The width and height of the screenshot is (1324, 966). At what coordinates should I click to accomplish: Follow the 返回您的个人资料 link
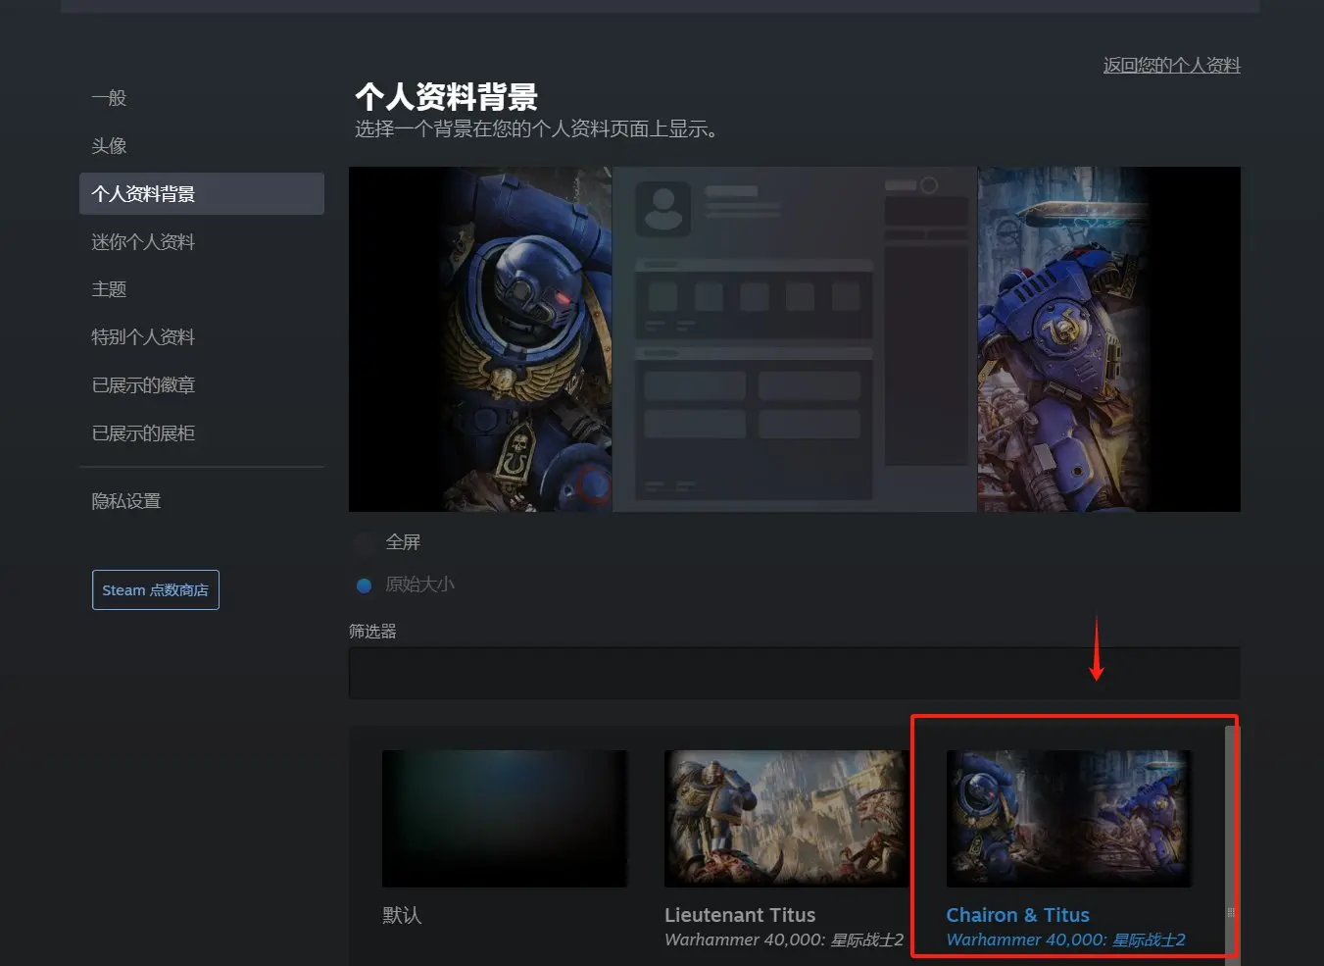point(1171,66)
